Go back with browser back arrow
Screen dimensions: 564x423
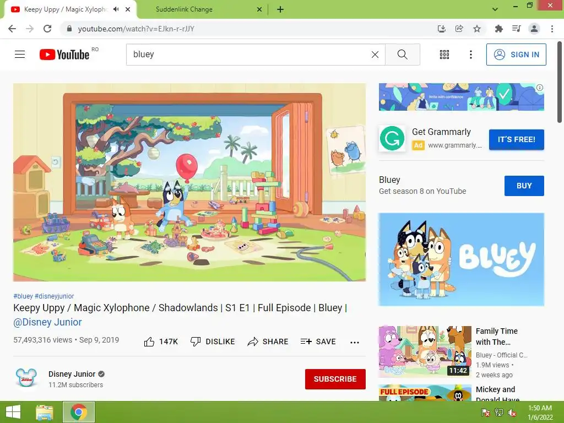(12, 29)
